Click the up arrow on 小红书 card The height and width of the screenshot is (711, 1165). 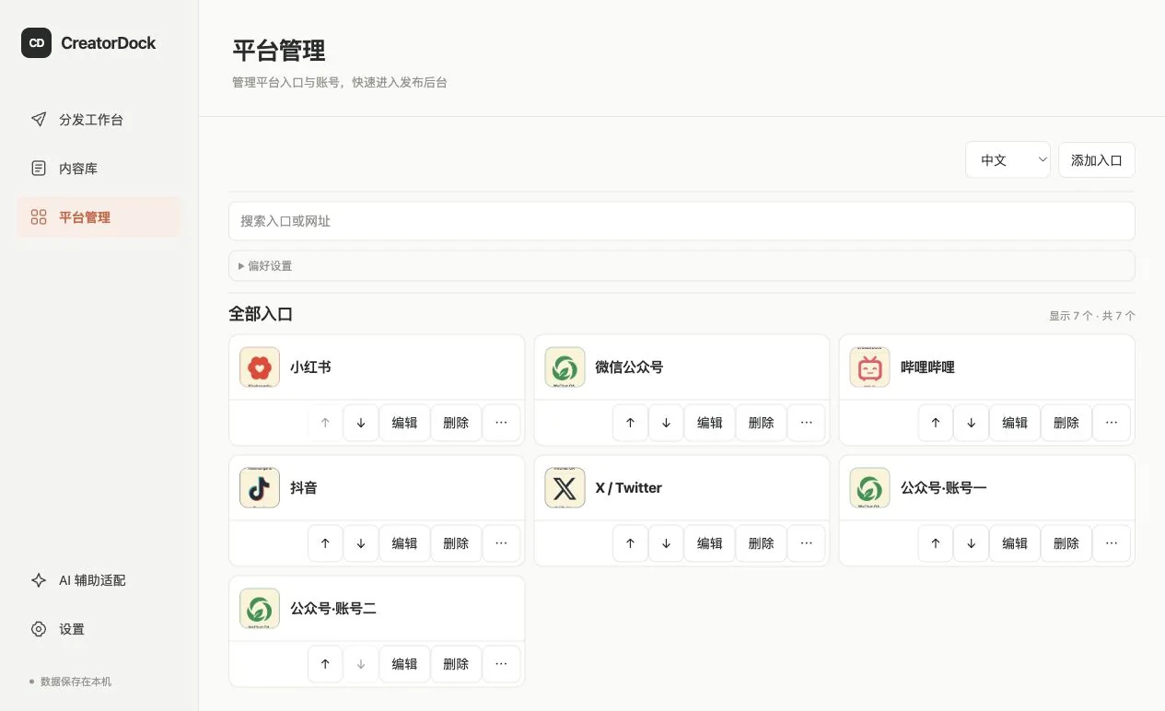(x=325, y=423)
